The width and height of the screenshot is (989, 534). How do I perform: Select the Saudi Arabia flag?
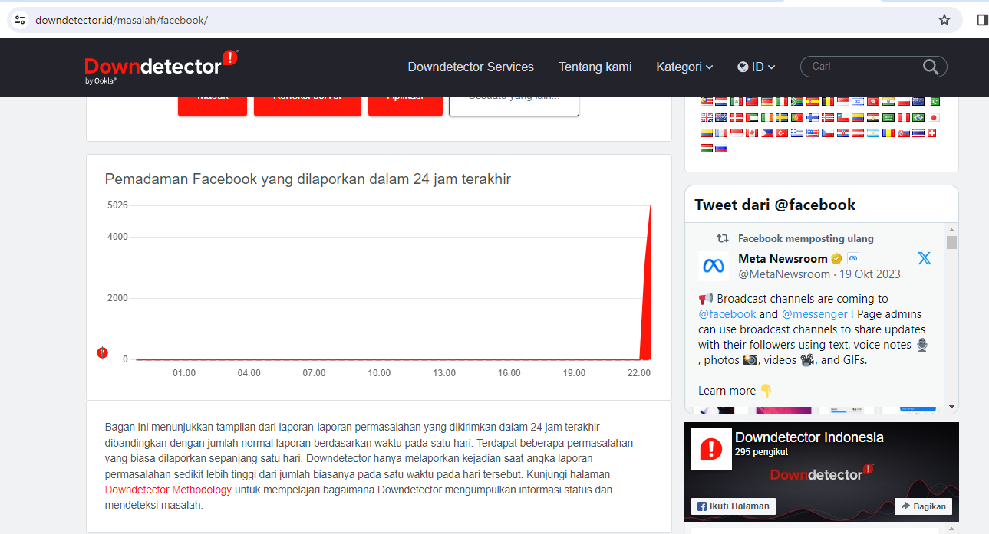888,117
